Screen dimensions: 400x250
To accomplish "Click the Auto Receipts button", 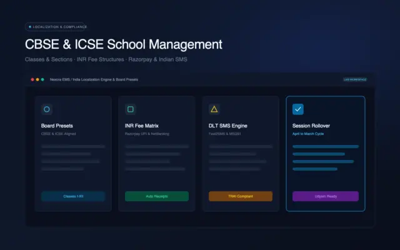I will (157, 196).
